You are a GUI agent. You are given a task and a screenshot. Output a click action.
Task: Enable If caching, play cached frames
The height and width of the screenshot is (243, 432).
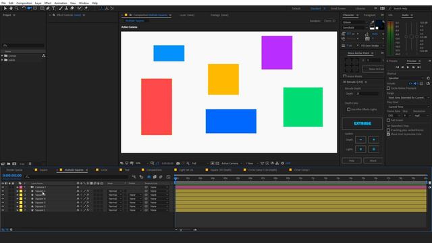pos(389,130)
